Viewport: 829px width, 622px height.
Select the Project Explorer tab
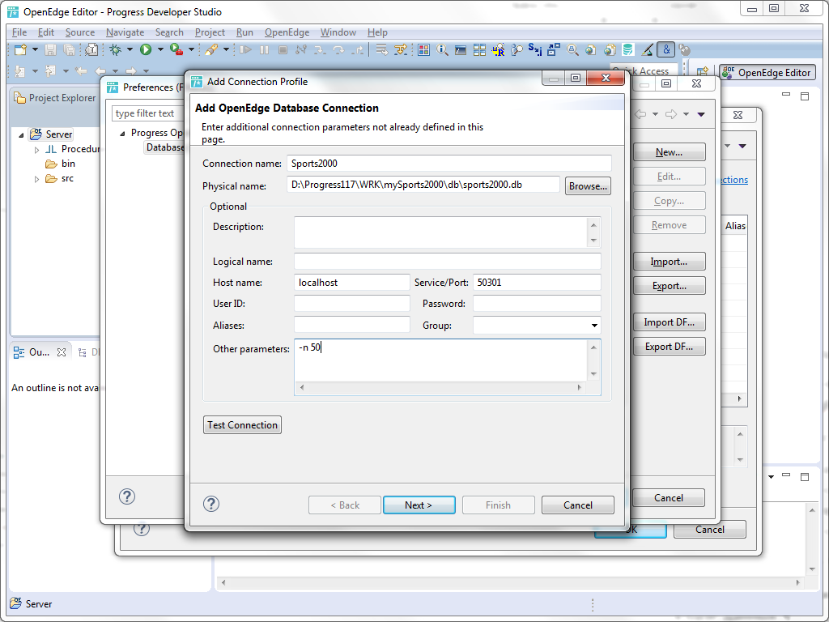tap(55, 98)
